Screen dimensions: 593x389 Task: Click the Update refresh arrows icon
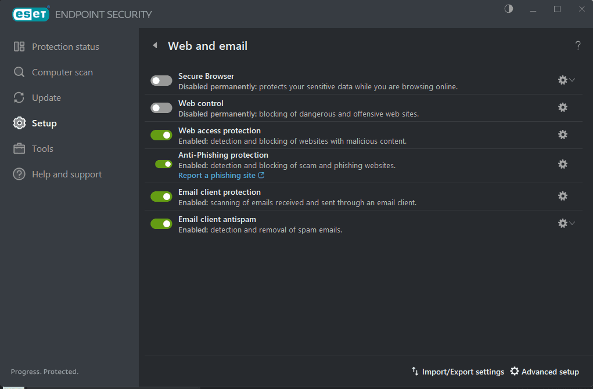pos(19,97)
